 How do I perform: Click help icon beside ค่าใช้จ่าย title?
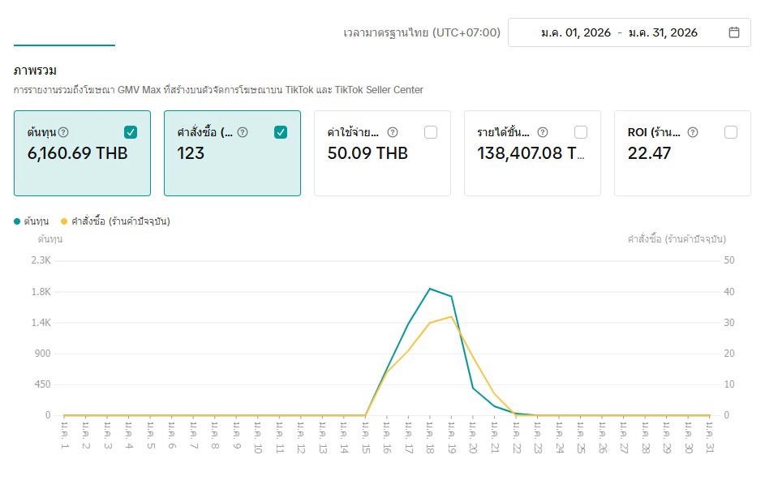(x=393, y=132)
